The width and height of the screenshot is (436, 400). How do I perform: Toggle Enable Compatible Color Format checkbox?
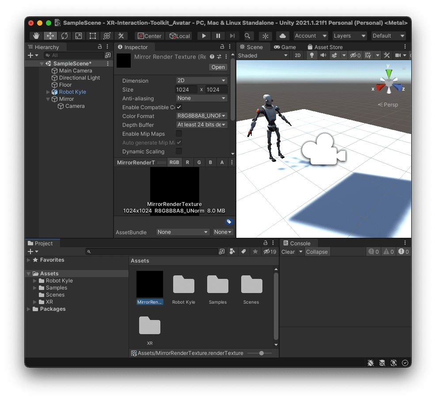179,107
